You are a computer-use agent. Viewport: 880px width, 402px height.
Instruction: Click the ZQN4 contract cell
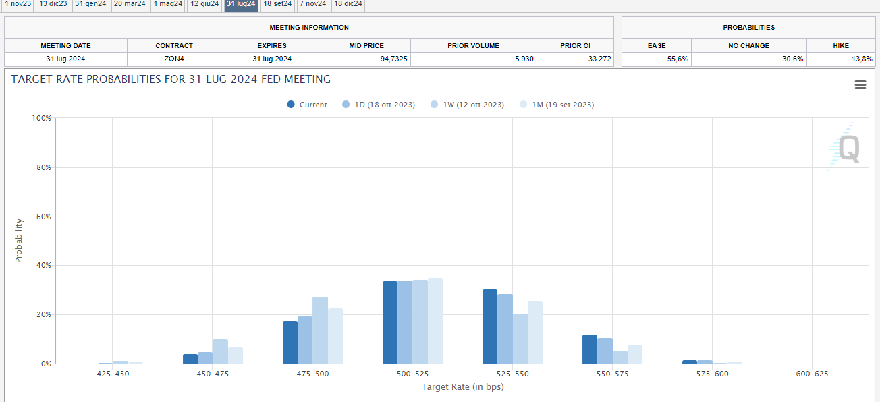pos(174,59)
